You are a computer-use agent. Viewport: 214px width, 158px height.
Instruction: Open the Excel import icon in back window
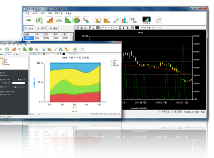(39, 20)
